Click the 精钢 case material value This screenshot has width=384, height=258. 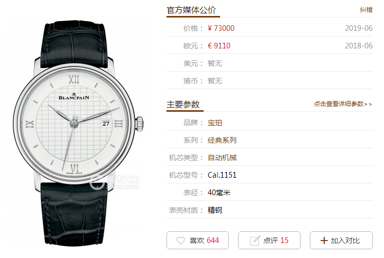215,210
